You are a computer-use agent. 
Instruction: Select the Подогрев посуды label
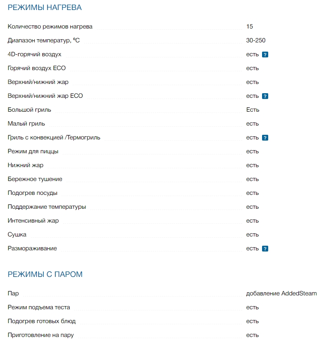pyautogui.click(x=32, y=193)
